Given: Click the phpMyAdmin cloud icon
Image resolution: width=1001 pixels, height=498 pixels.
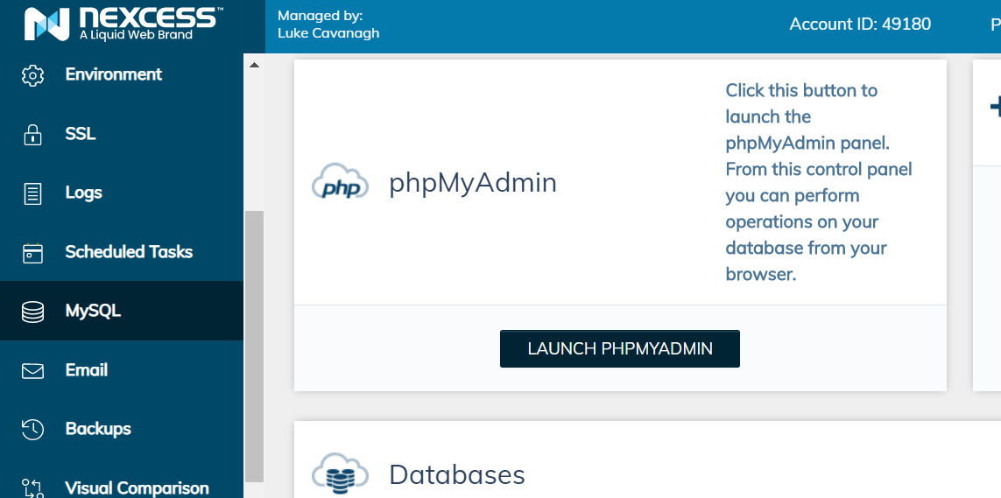Looking at the screenshot, I should (340, 182).
